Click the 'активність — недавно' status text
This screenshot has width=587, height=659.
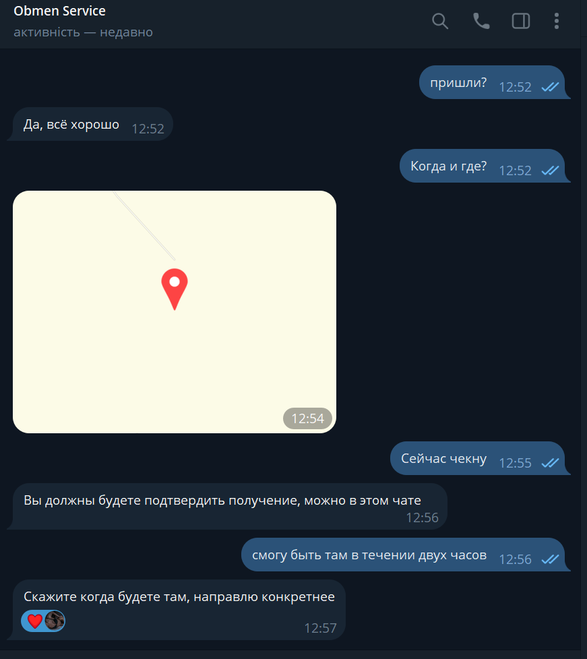[x=84, y=32]
